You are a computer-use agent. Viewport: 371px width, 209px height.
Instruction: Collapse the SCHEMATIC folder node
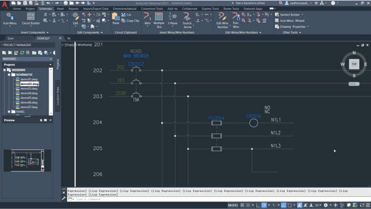tap(9, 75)
